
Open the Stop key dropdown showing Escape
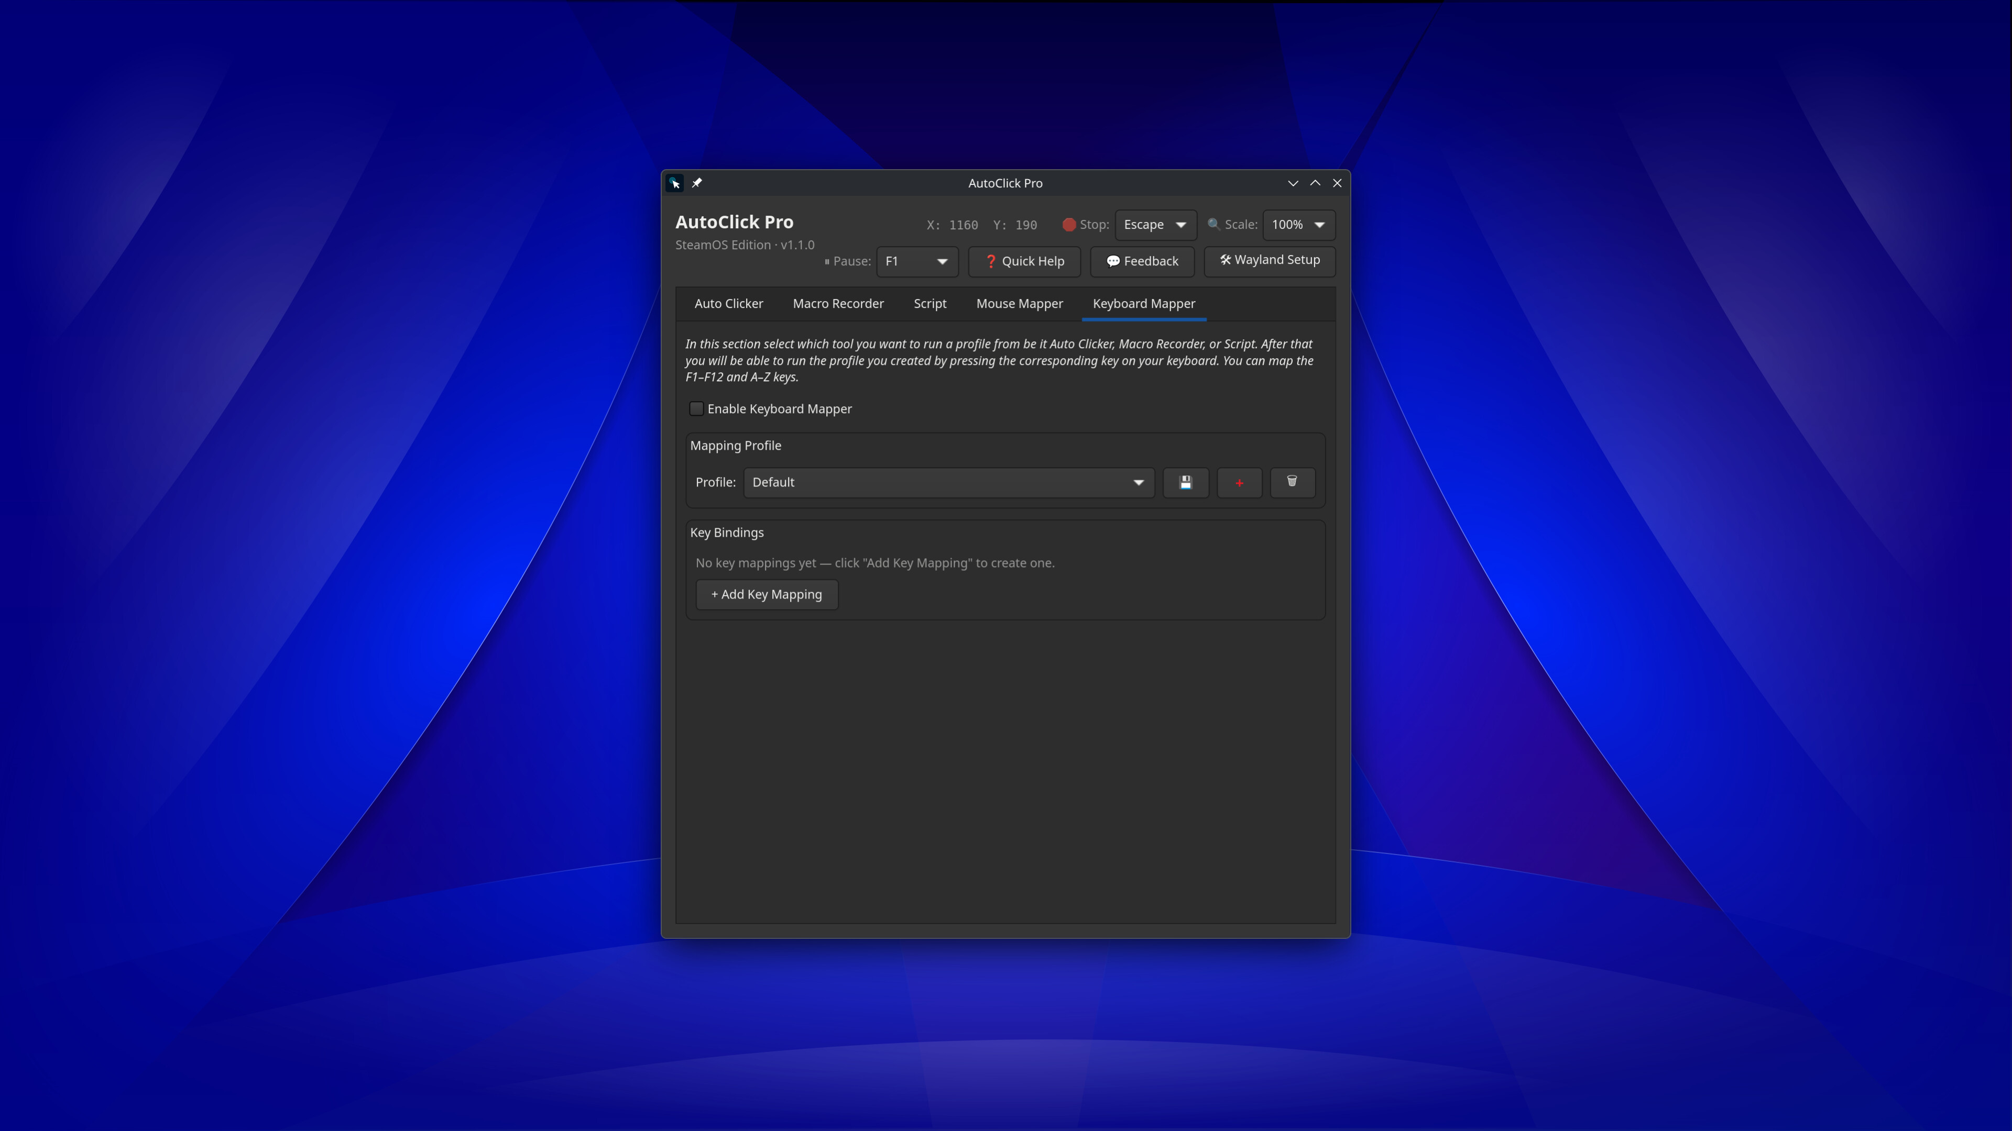click(x=1156, y=225)
